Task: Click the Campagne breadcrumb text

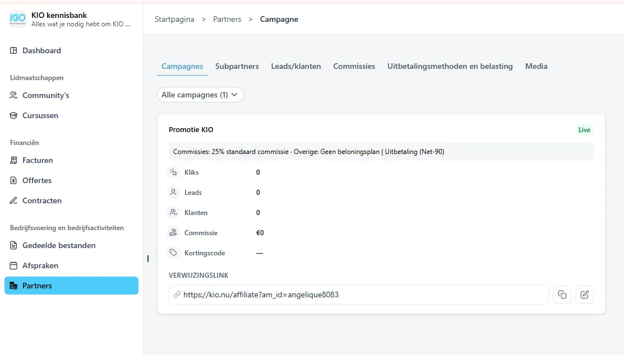Action: point(279,19)
